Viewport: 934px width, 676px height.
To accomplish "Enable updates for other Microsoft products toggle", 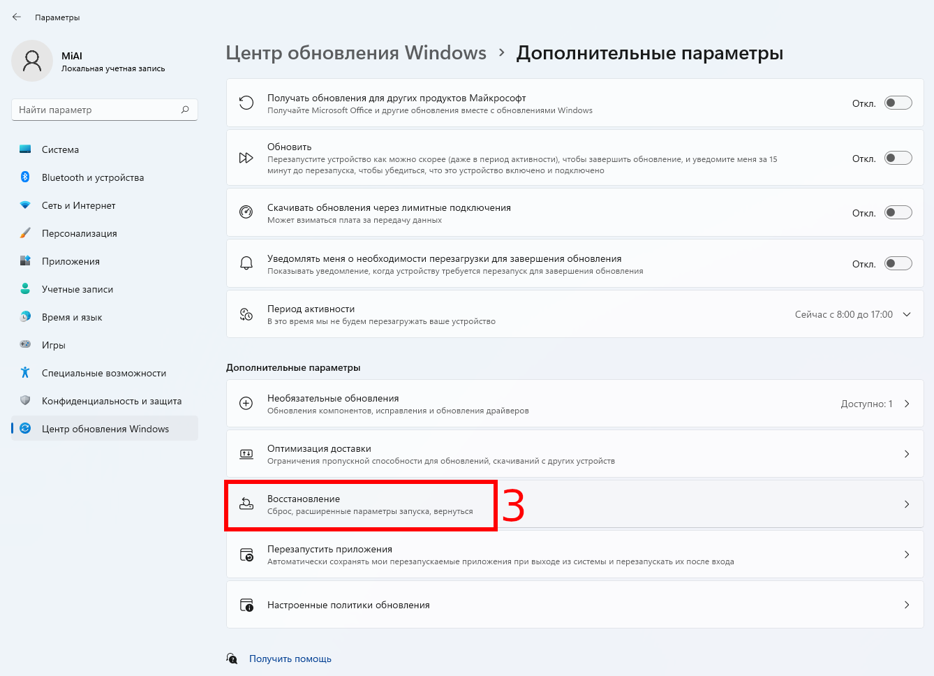I will (x=898, y=103).
